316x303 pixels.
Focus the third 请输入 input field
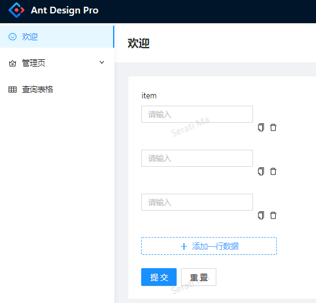[x=197, y=202]
